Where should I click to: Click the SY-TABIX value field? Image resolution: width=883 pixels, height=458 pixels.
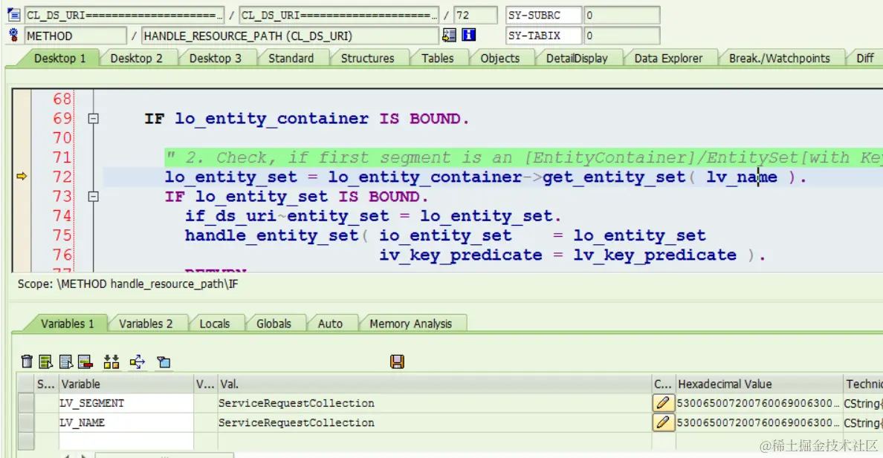tap(621, 36)
